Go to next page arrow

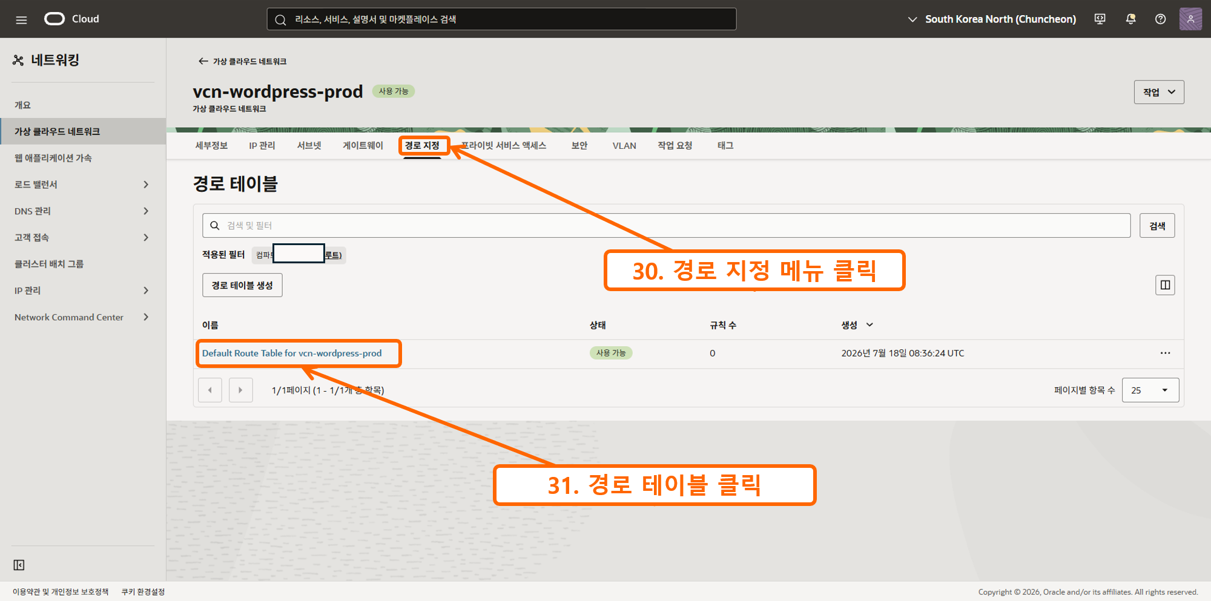[241, 390]
